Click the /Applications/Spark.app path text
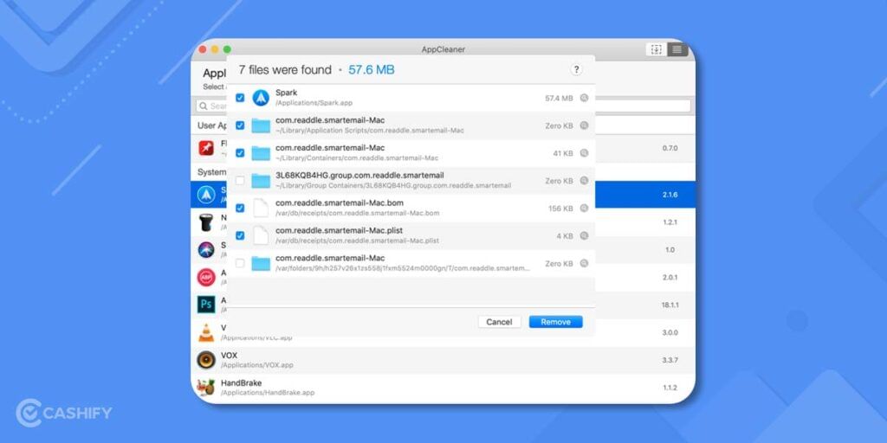887x443 pixels. click(x=314, y=103)
